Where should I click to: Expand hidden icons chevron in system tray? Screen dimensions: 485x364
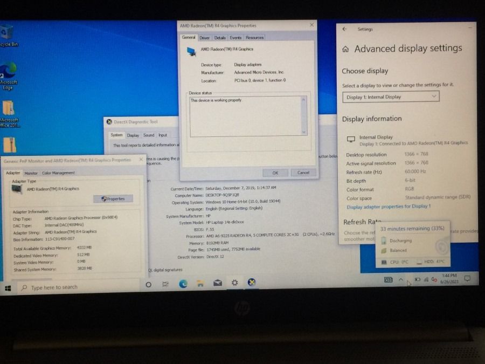coord(401,280)
